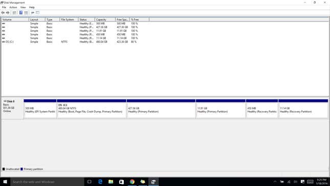The image size is (330, 186).
Task: Click the rightmost toolbar settings icon
Action: click(38, 13)
